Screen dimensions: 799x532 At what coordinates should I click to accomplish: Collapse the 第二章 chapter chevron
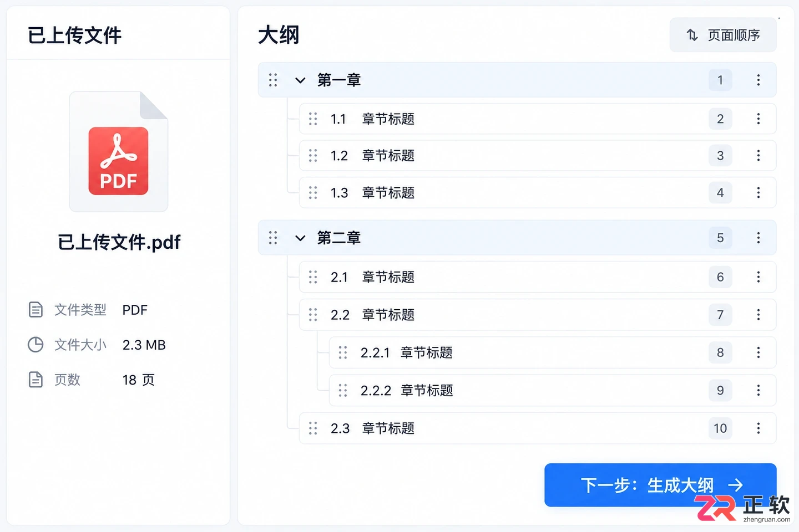click(x=300, y=238)
